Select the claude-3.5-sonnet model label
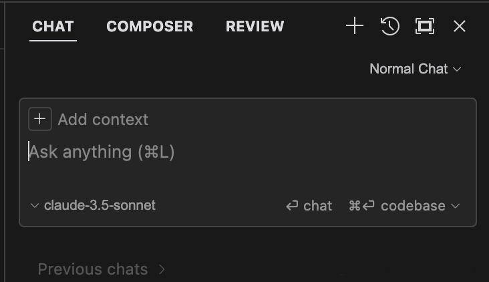Image resolution: width=489 pixels, height=282 pixels. pyautogui.click(x=100, y=205)
